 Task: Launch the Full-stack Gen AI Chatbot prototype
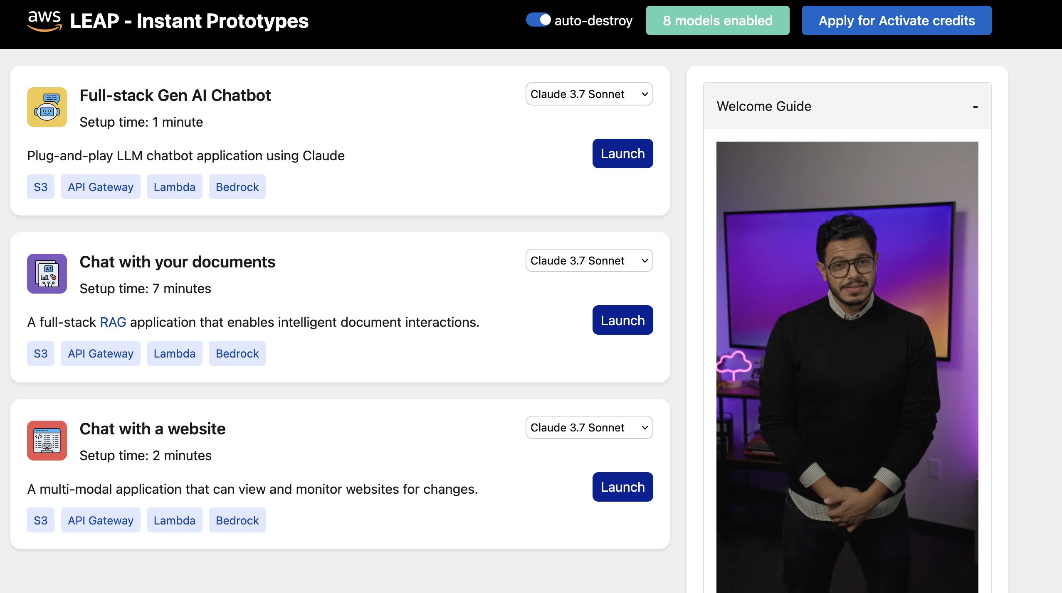tap(622, 153)
